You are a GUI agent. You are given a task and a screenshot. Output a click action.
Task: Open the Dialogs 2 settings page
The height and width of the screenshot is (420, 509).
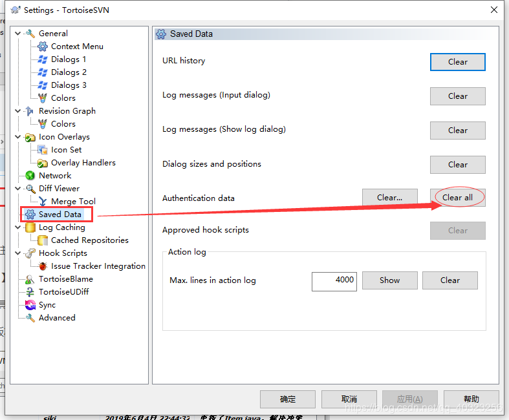(69, 72)
